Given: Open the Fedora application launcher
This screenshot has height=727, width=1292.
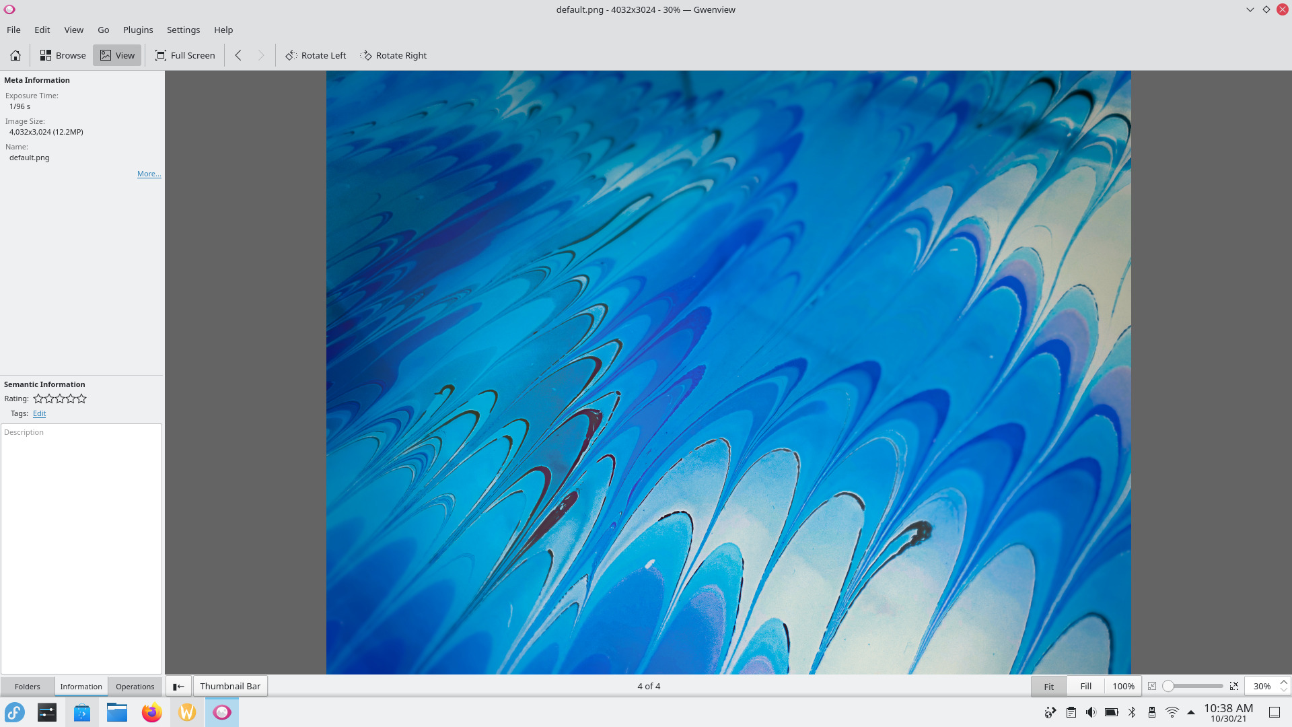Looking at the screenshot, I should click(x=15, y=712).
